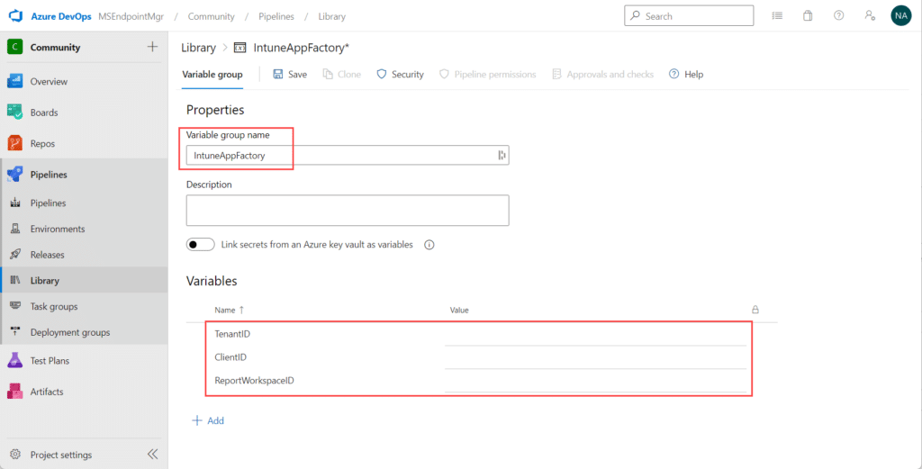Image resolution: width=922 pixels, height=469 pixels.
Task: Click the Deployment groups icon
Action: (x=16, y=332)
